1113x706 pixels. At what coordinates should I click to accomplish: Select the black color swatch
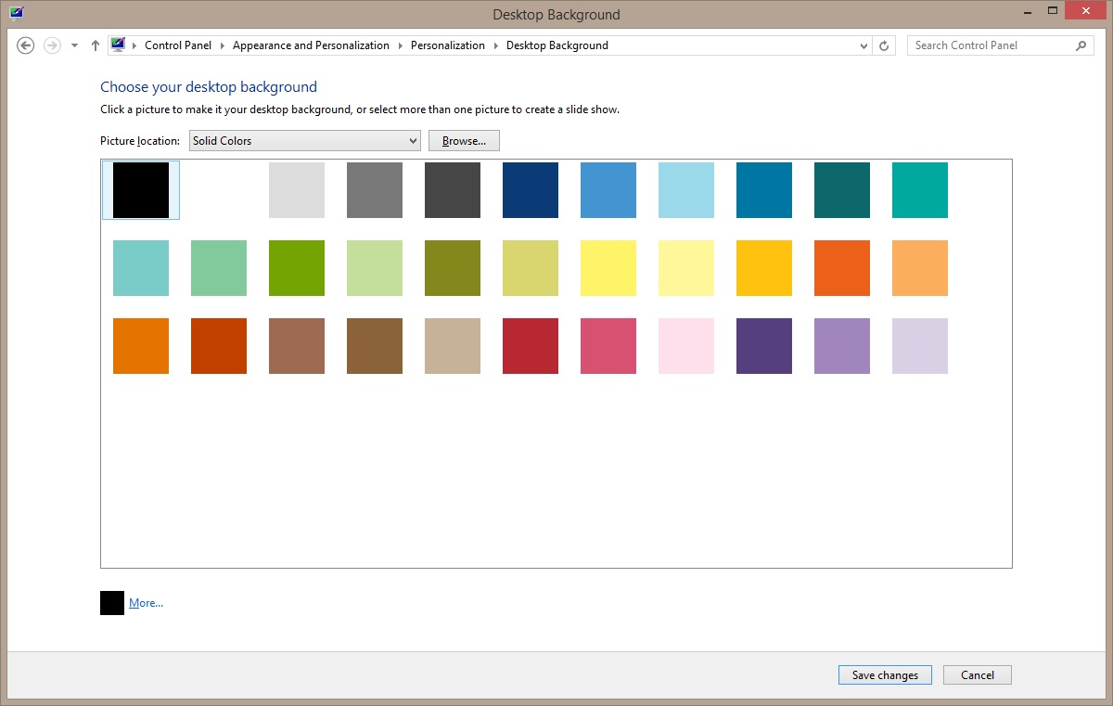point(141,190)
